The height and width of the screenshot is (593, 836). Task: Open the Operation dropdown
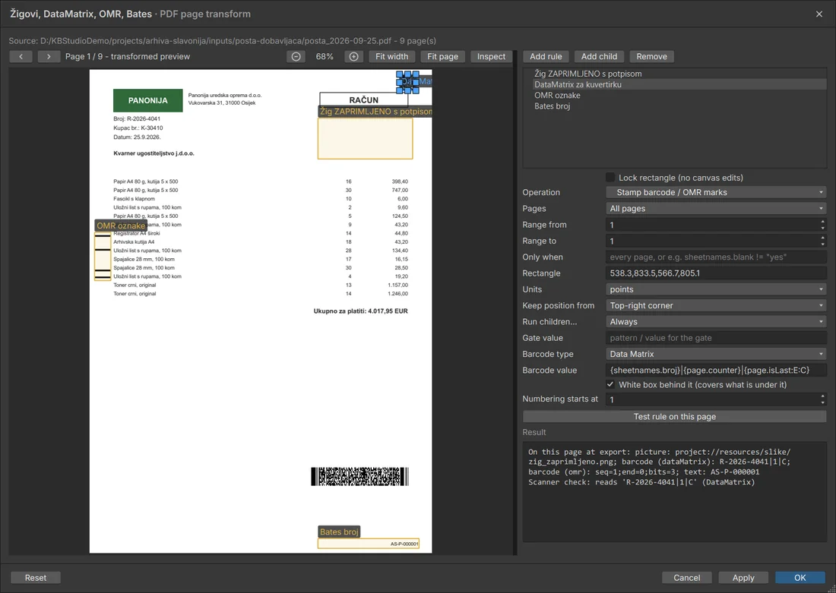tap(716, 192)
